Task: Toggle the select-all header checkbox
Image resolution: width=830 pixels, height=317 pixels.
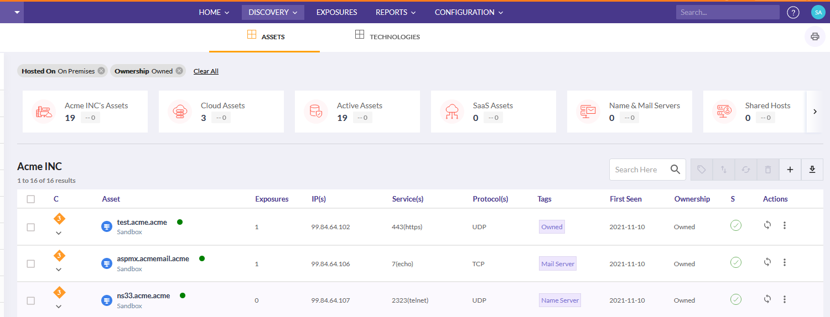Action: pyautogui.click(x=31, y=199)
